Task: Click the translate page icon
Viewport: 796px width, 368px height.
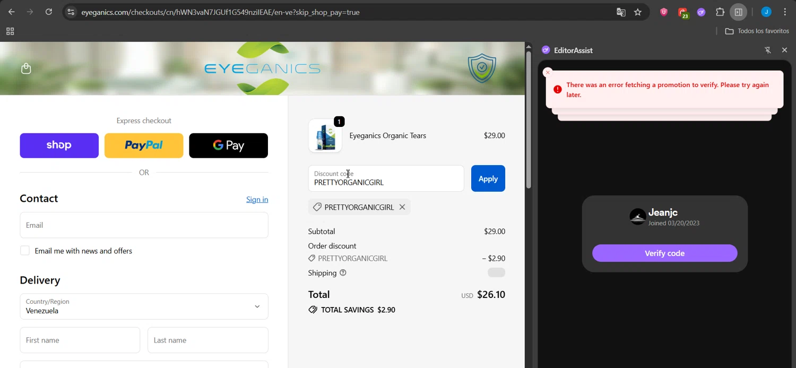Action: (621, 12)
